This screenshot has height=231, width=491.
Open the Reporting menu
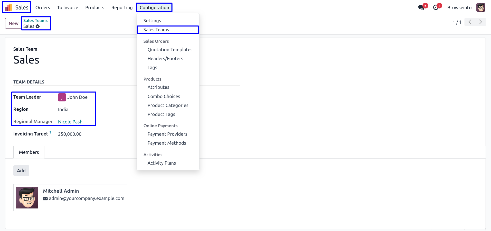point(122,7)
